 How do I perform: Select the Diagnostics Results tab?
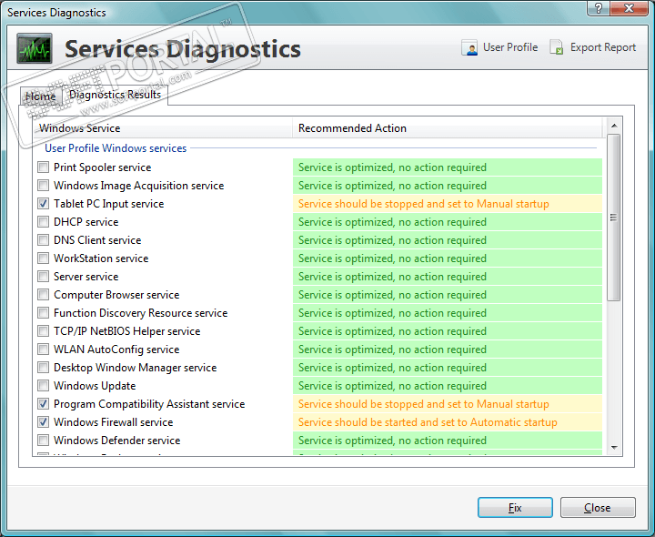coord(115,95)
